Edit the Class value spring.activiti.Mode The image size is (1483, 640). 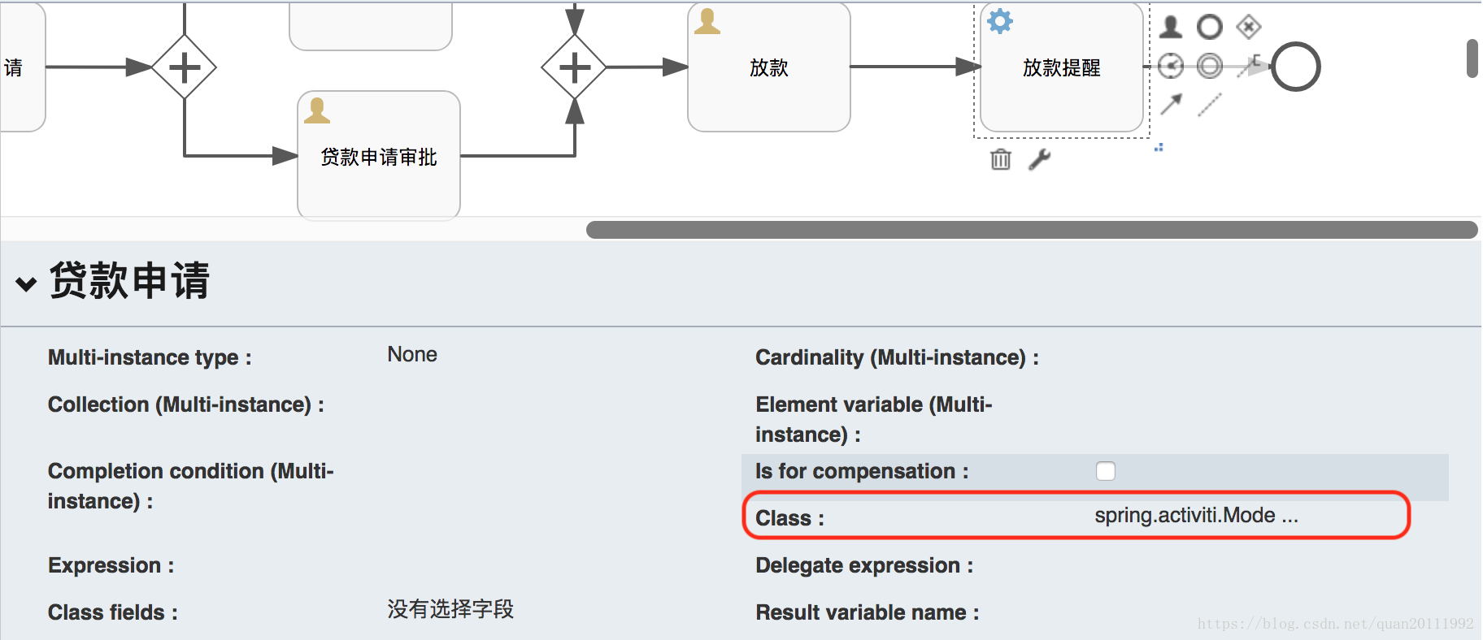coord(1196,516)
